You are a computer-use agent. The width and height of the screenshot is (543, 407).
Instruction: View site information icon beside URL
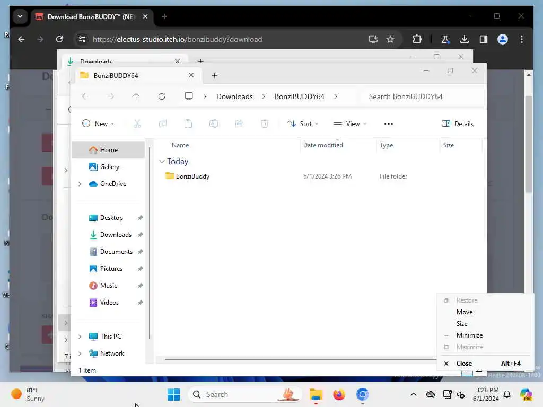point(82,39)
